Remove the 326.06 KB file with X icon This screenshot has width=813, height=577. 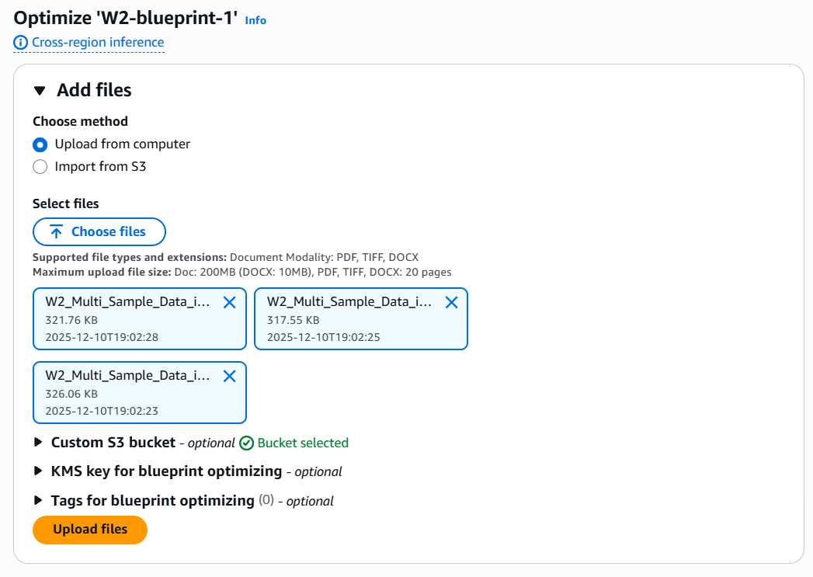pyautogui.click(x=229, y=376)
